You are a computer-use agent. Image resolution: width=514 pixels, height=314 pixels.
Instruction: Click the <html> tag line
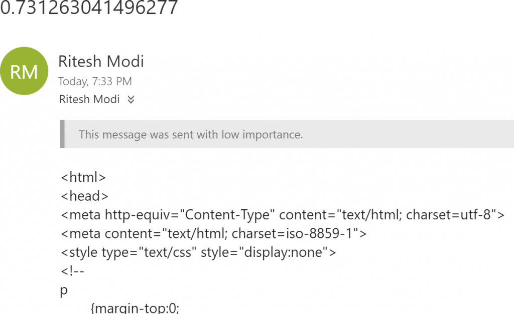[83, 177]
